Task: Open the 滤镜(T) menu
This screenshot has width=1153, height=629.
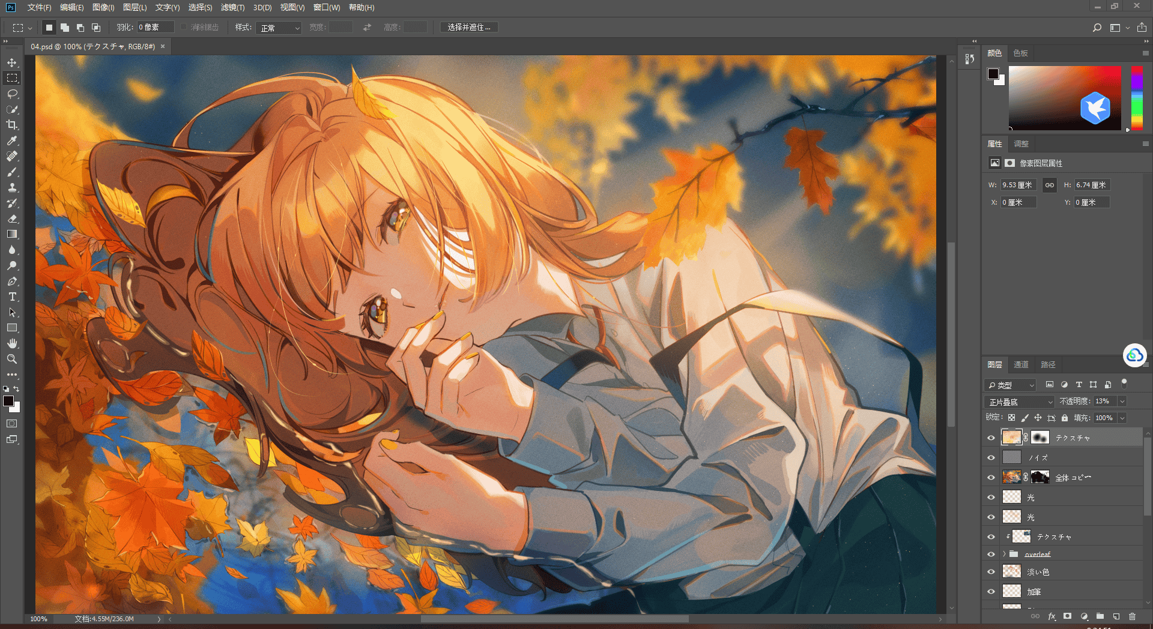Action: coord(232,7)
